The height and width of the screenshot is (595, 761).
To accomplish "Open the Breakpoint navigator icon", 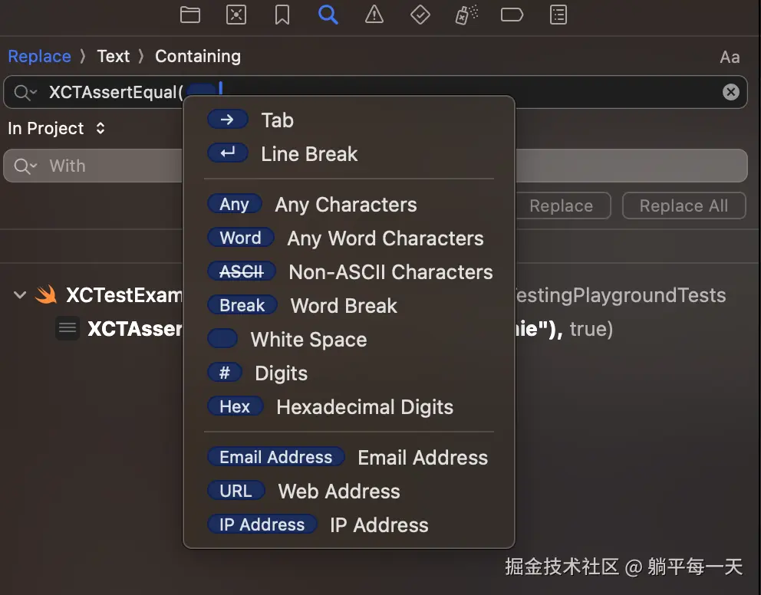I will pyautogui.click(x=512, y=15).
